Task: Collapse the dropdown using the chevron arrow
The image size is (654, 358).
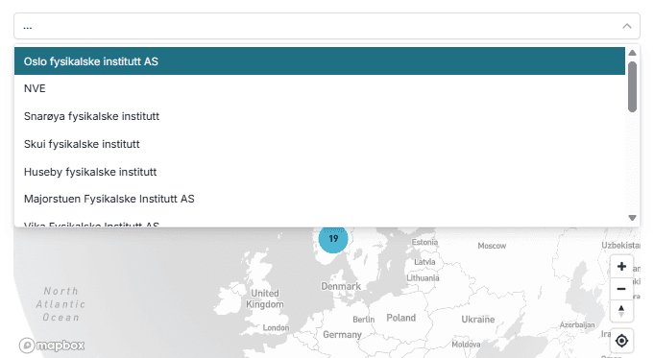Action: coord(626,26)
